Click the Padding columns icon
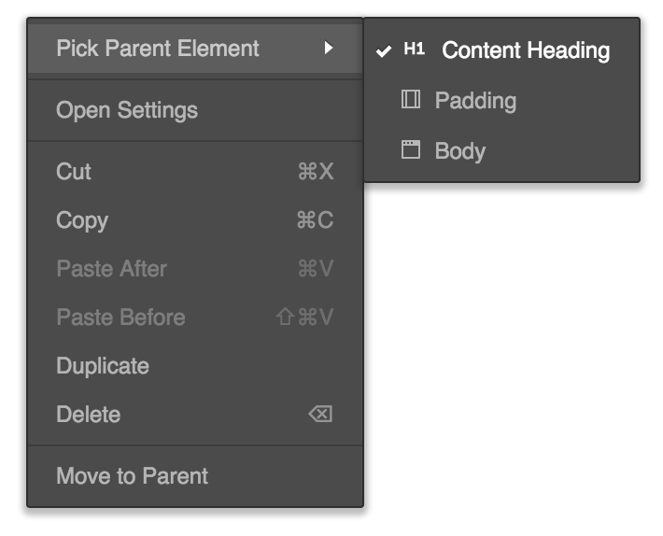 [x=411, y=99]
